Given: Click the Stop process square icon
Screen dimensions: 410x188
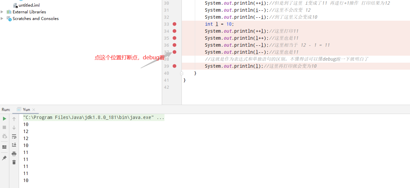Looking at the screenshot, I should (x=4, y=127).
